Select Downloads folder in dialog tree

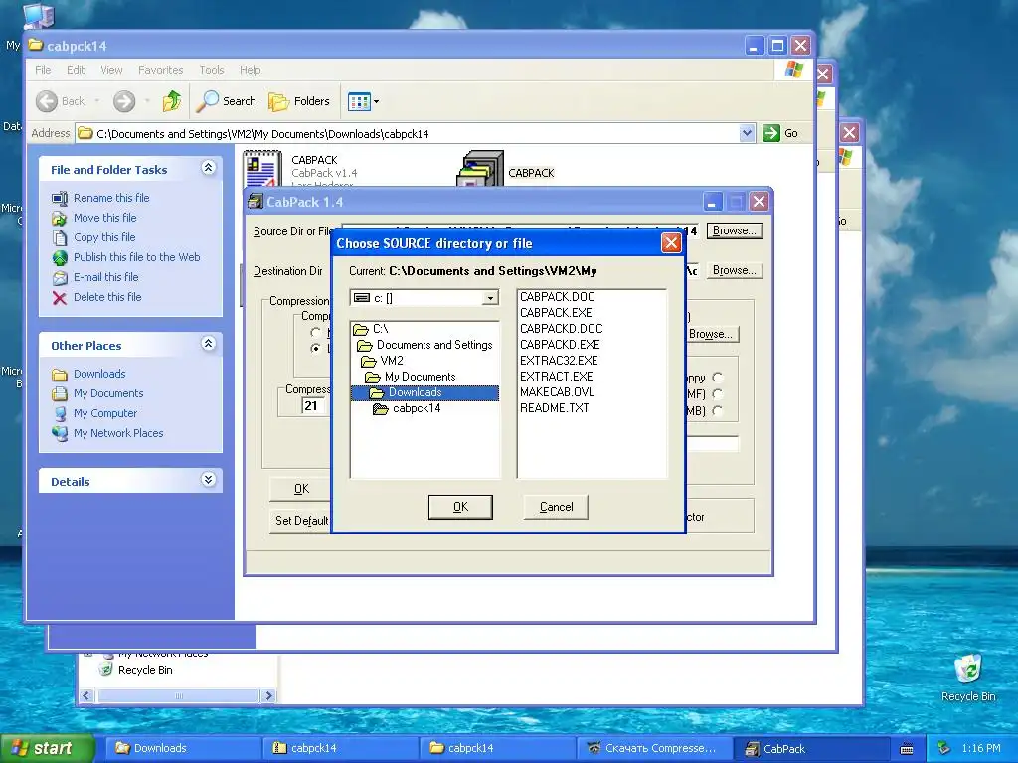[x=424, y=392]
